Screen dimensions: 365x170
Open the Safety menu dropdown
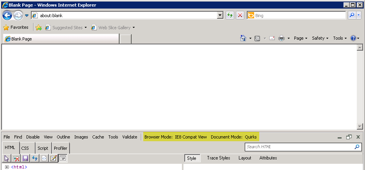point(320,38)
